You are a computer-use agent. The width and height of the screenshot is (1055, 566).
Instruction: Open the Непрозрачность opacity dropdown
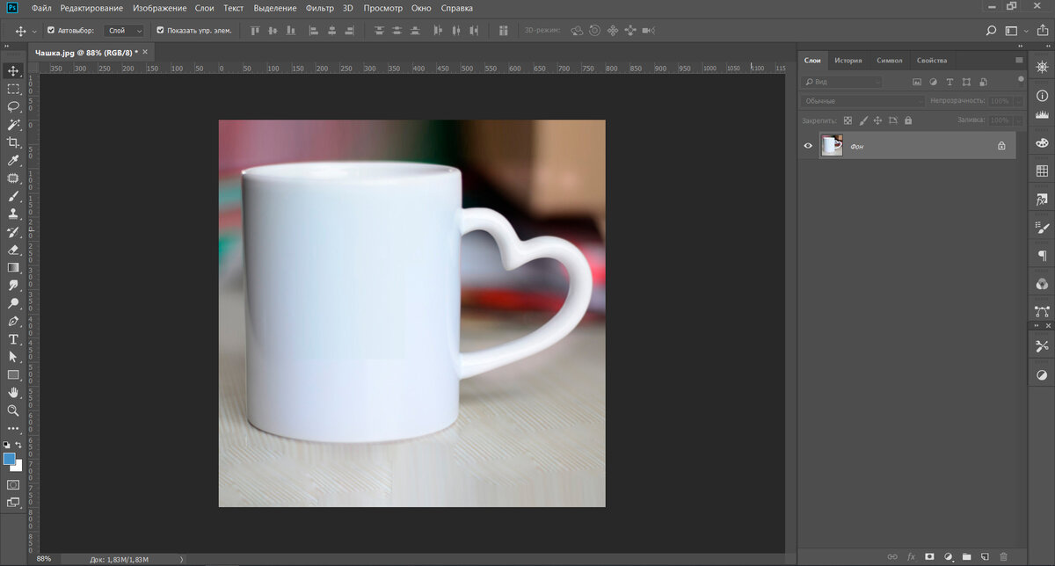pos(1019,101)
